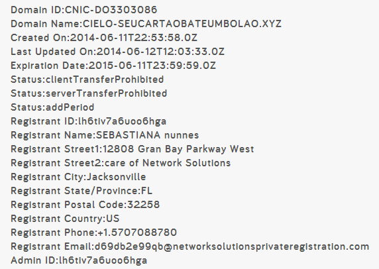The height and width of the screenshot is (269, 379).
Task: Click the Registrant Country US line
Action: [65, 219]
